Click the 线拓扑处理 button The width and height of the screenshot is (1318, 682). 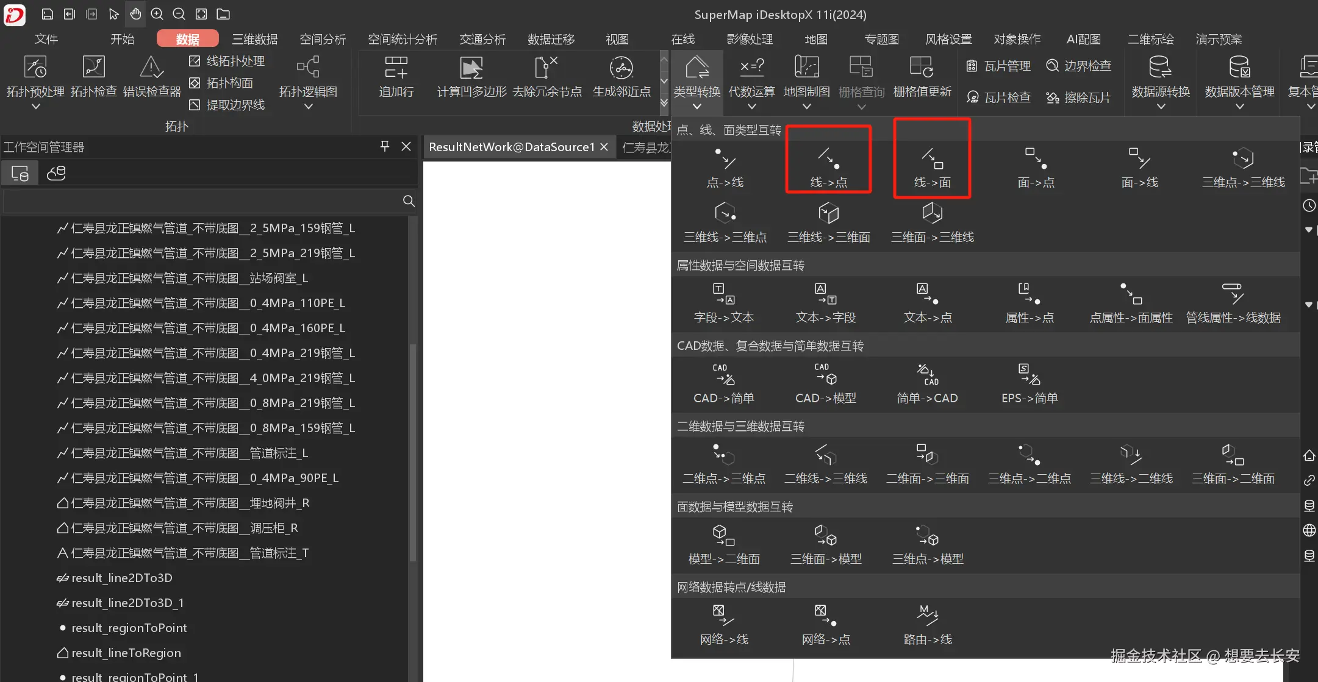227,61
